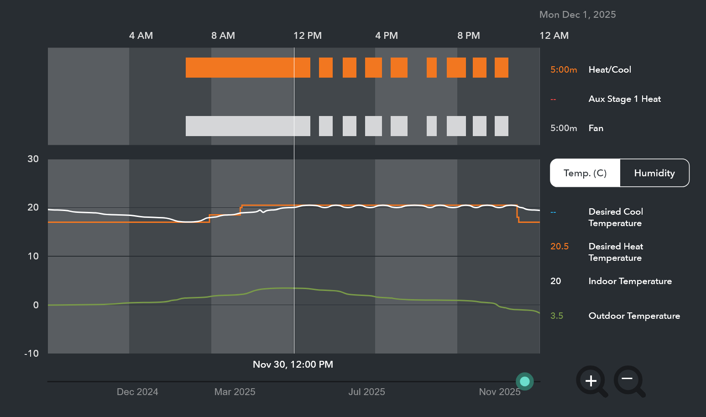This screenshot has height=417, width=706.
Task: Click the Outdoor Temperature legend entry
Action: coord(634,316)
